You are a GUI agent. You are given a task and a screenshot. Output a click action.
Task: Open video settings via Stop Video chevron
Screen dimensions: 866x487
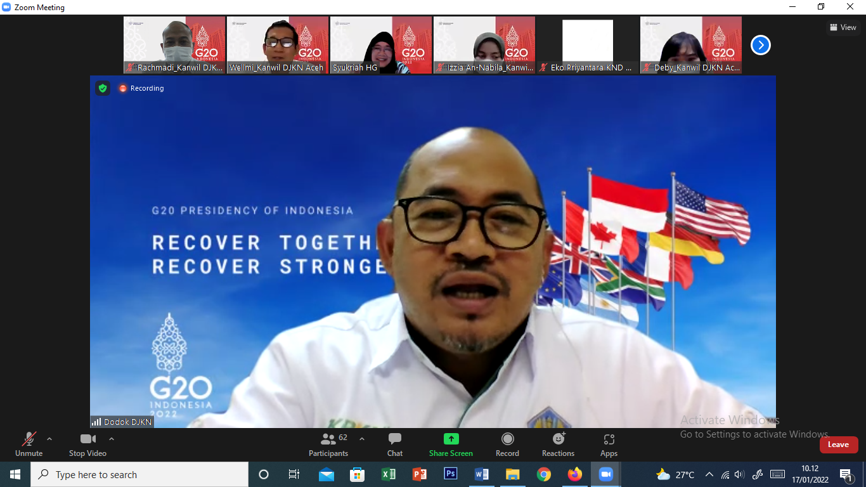click(x=112, y=438)
